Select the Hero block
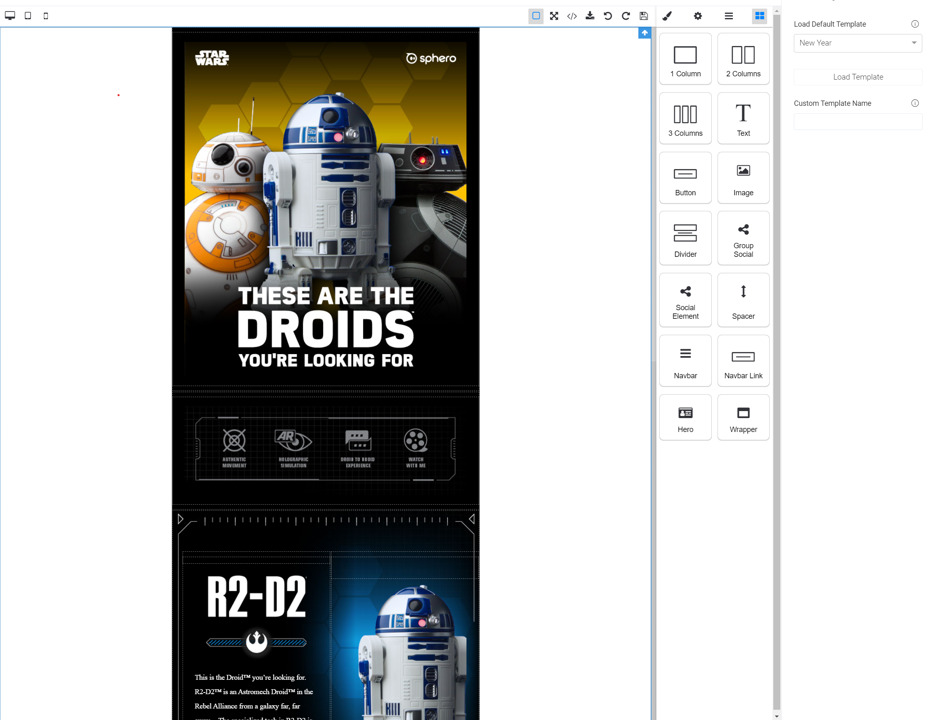This screenshot has height=720, width=928. coord(685,417)
